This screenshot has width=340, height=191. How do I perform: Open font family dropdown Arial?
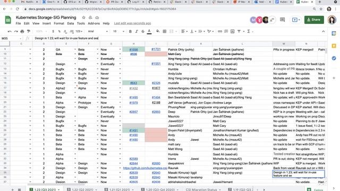98,31
